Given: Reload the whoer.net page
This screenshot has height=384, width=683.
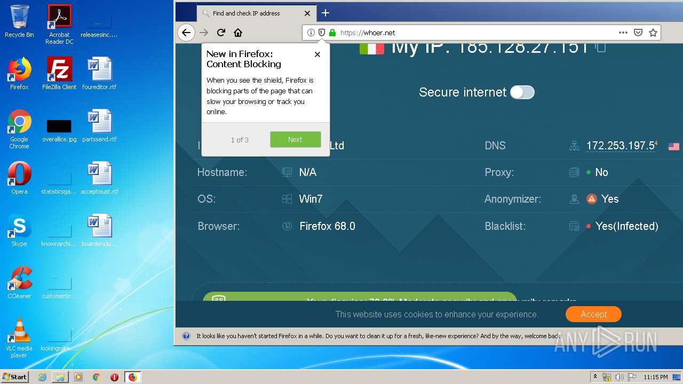Looking at the screenshot, I should click(x=221, y=33).
